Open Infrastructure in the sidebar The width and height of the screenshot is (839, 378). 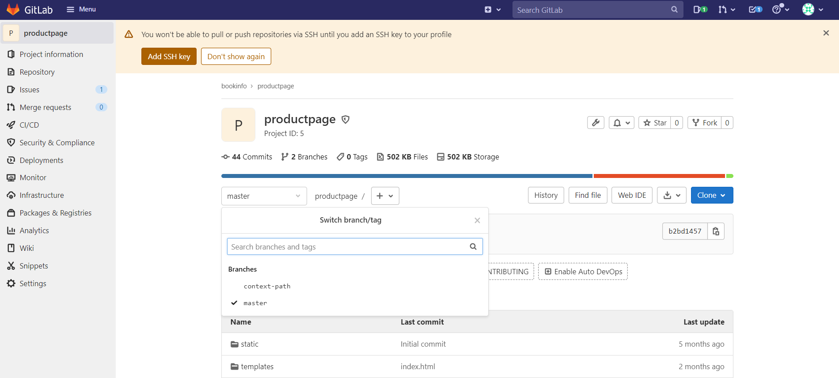point(42,195)
